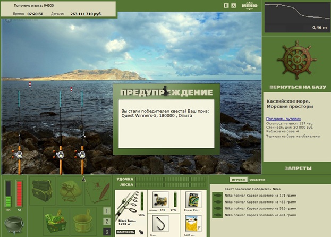331x237 pixels.
Task: Switch to rod slot 2
Action: pos(107,222)
